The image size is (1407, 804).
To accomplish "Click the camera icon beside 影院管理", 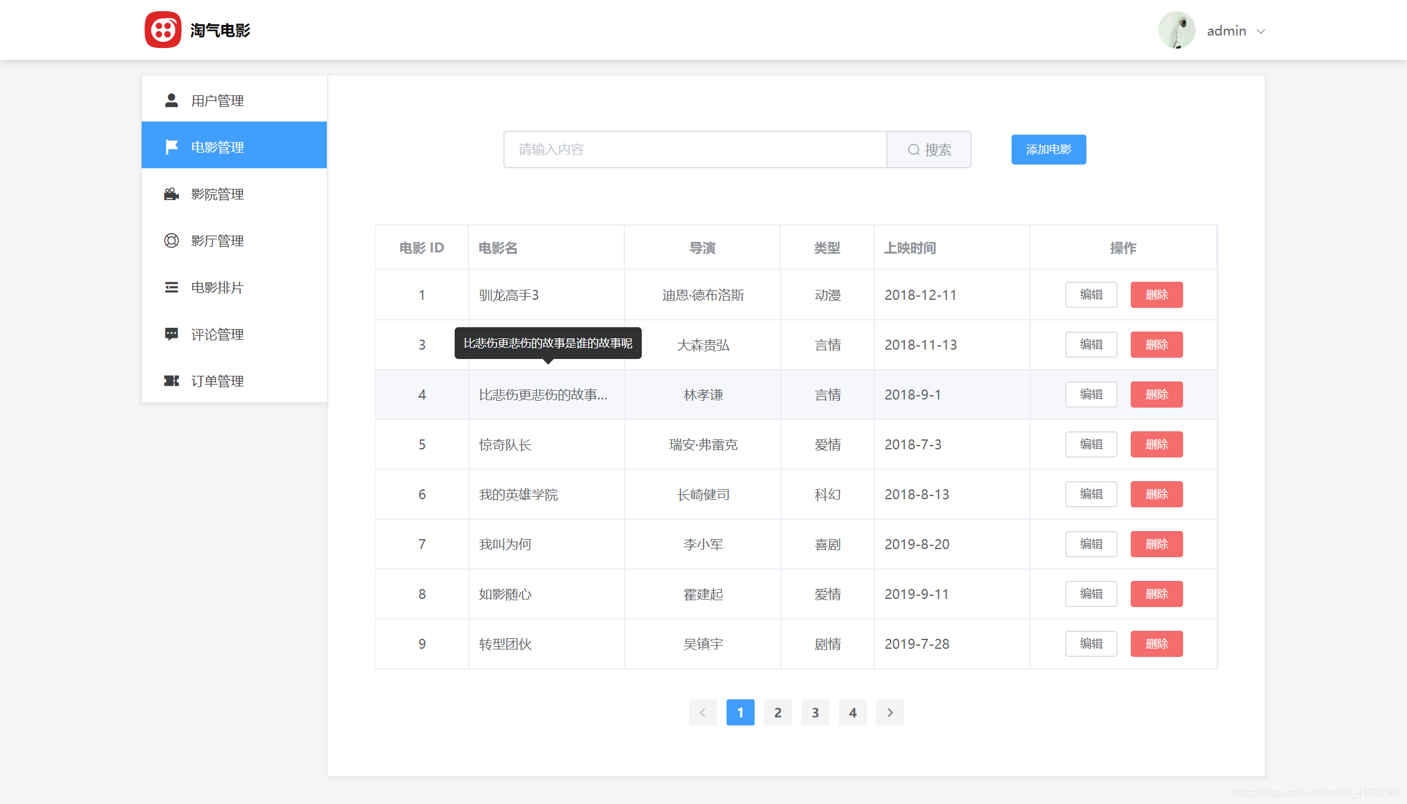I will click(x=172, y=194).
